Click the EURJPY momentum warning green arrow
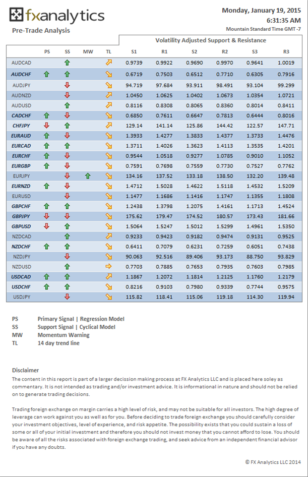Screen dimensions: 308x477 coord(88,176)
